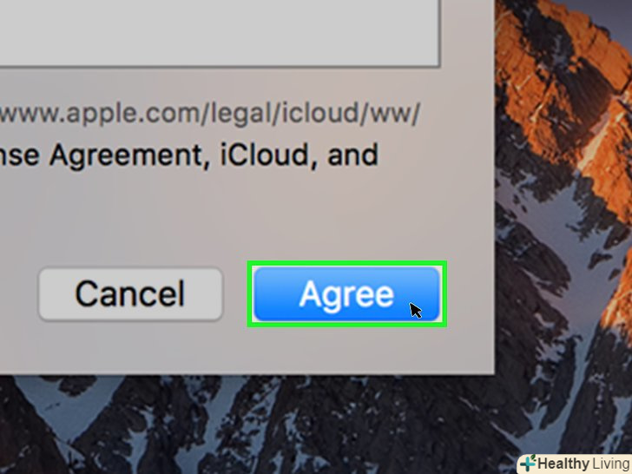Click the blank dialog area below the Agree button
Image resolution: width=632 pixels, height=474 pixels.
coord(346,350)
